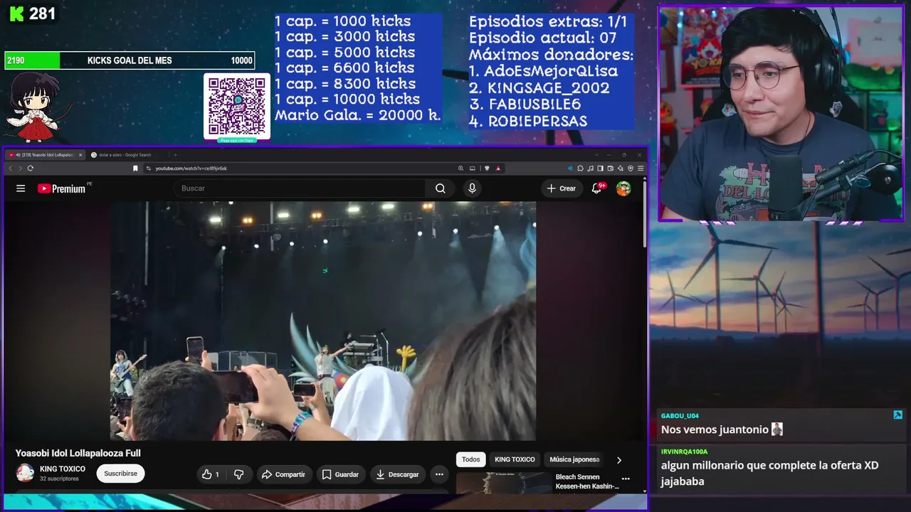Screen dimensions: 911x512
Task: Like the Yoasobi video
Action: pos(210,474)
